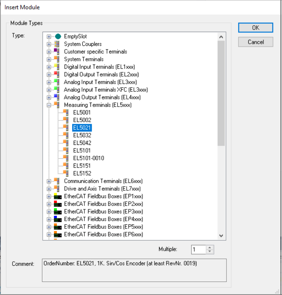Select the EL5152 measuring terminal

pos(82,173)
